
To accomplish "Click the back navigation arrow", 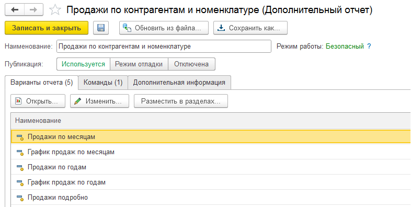I will (x=15, y=10).
